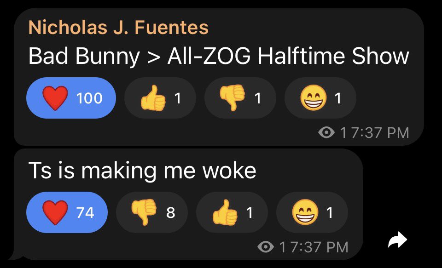The height and width of the screenshot is (268, 442).
Task: Toggle heart reaction with 100 count
Action: 70,98
